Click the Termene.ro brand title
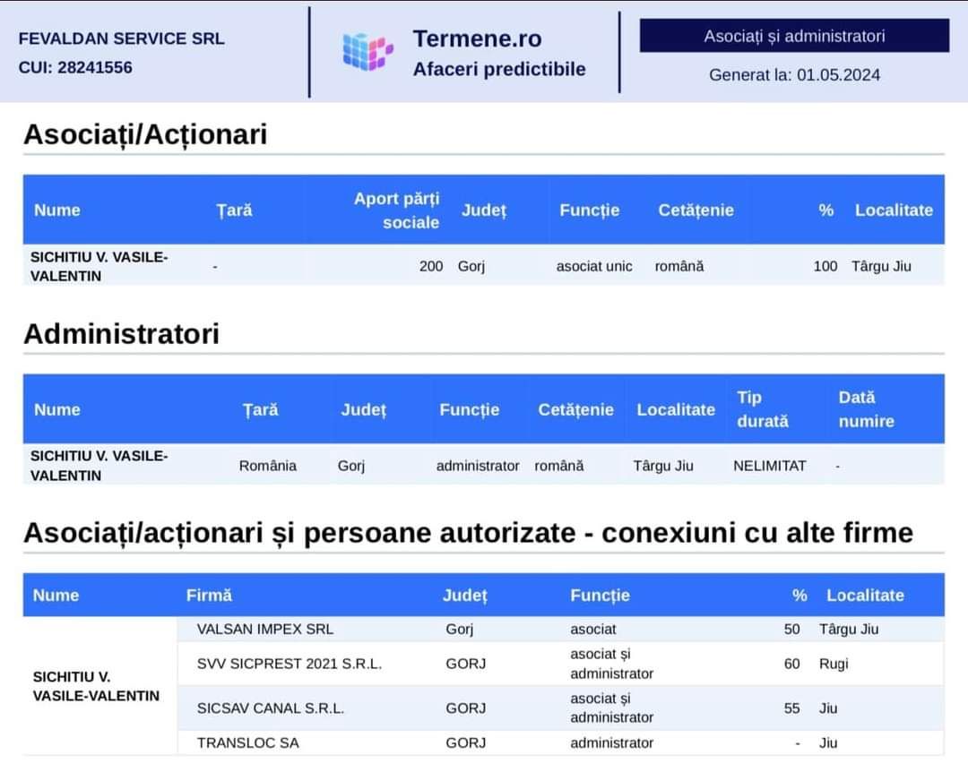The height and width of the screenshot is (772, 968). click(477, 39)
